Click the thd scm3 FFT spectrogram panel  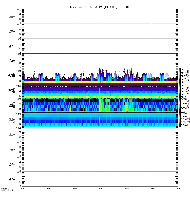coord(100,90)
